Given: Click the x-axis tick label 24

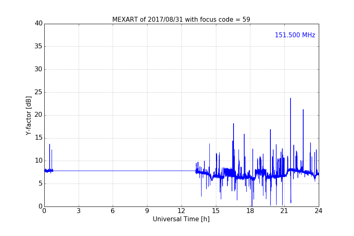Looking at the screenshot, I should coord(318,211).
